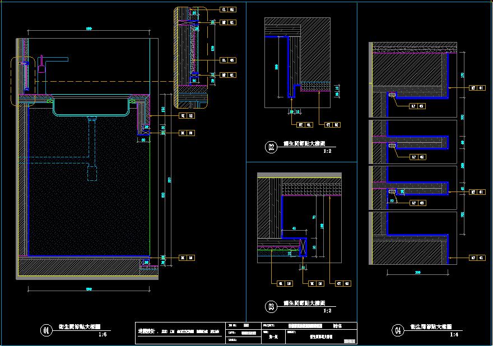Click the detail number bubble 03
This screenshot has width=493, height=346.
[x=271, y=306]
